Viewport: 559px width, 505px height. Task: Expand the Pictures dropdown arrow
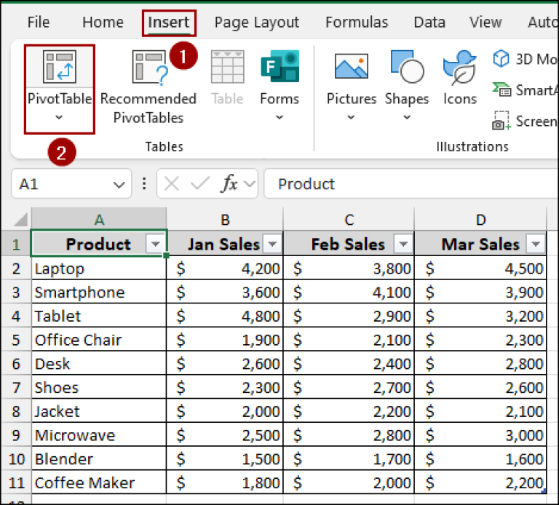click(351, 117)
